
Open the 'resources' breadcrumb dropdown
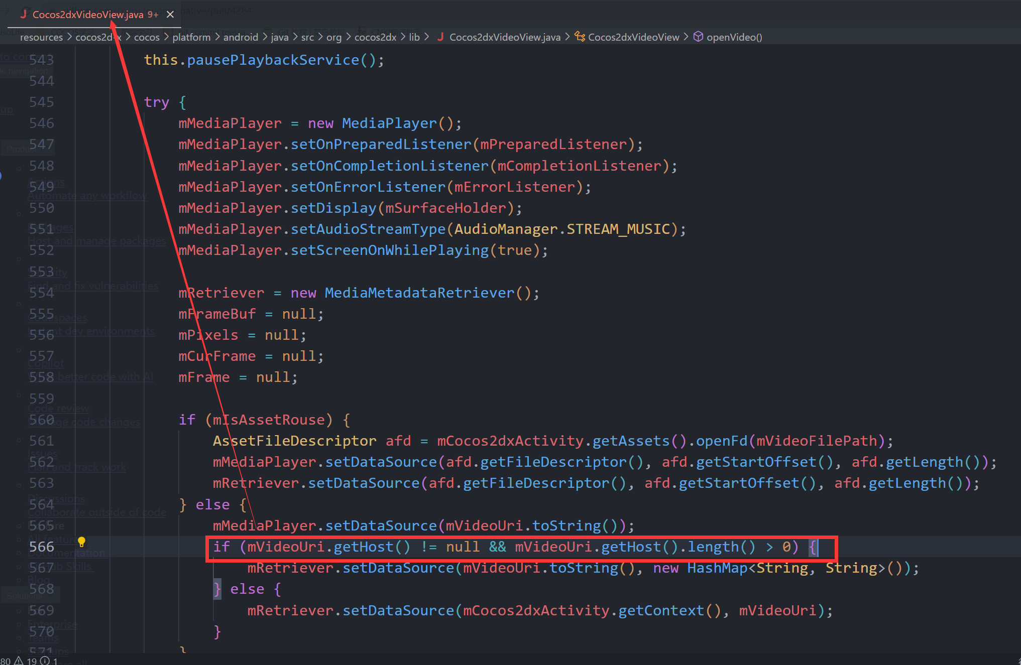pos(41,37)
